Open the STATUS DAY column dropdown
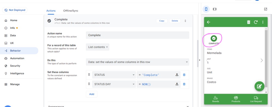The width and height of the screenshot is (272, 107). (114, 84)
